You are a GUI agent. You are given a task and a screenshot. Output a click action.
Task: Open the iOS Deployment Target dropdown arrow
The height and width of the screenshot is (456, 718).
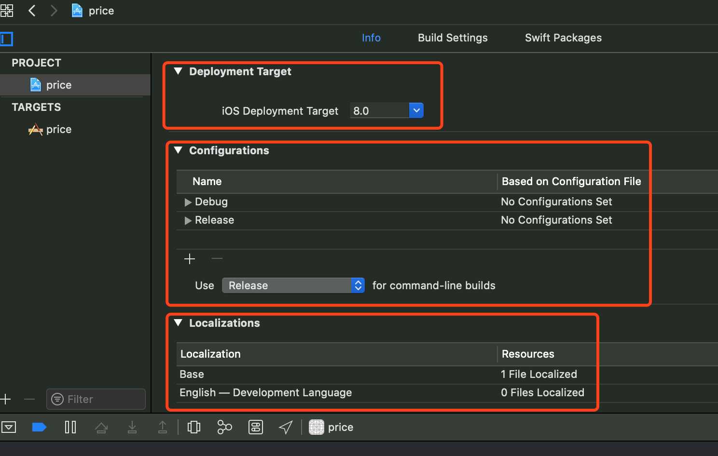416,110
